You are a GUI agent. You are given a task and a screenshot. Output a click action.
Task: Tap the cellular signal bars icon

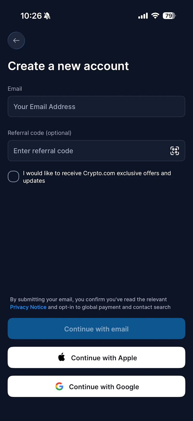pyautogui.click(x=143, y=16)
